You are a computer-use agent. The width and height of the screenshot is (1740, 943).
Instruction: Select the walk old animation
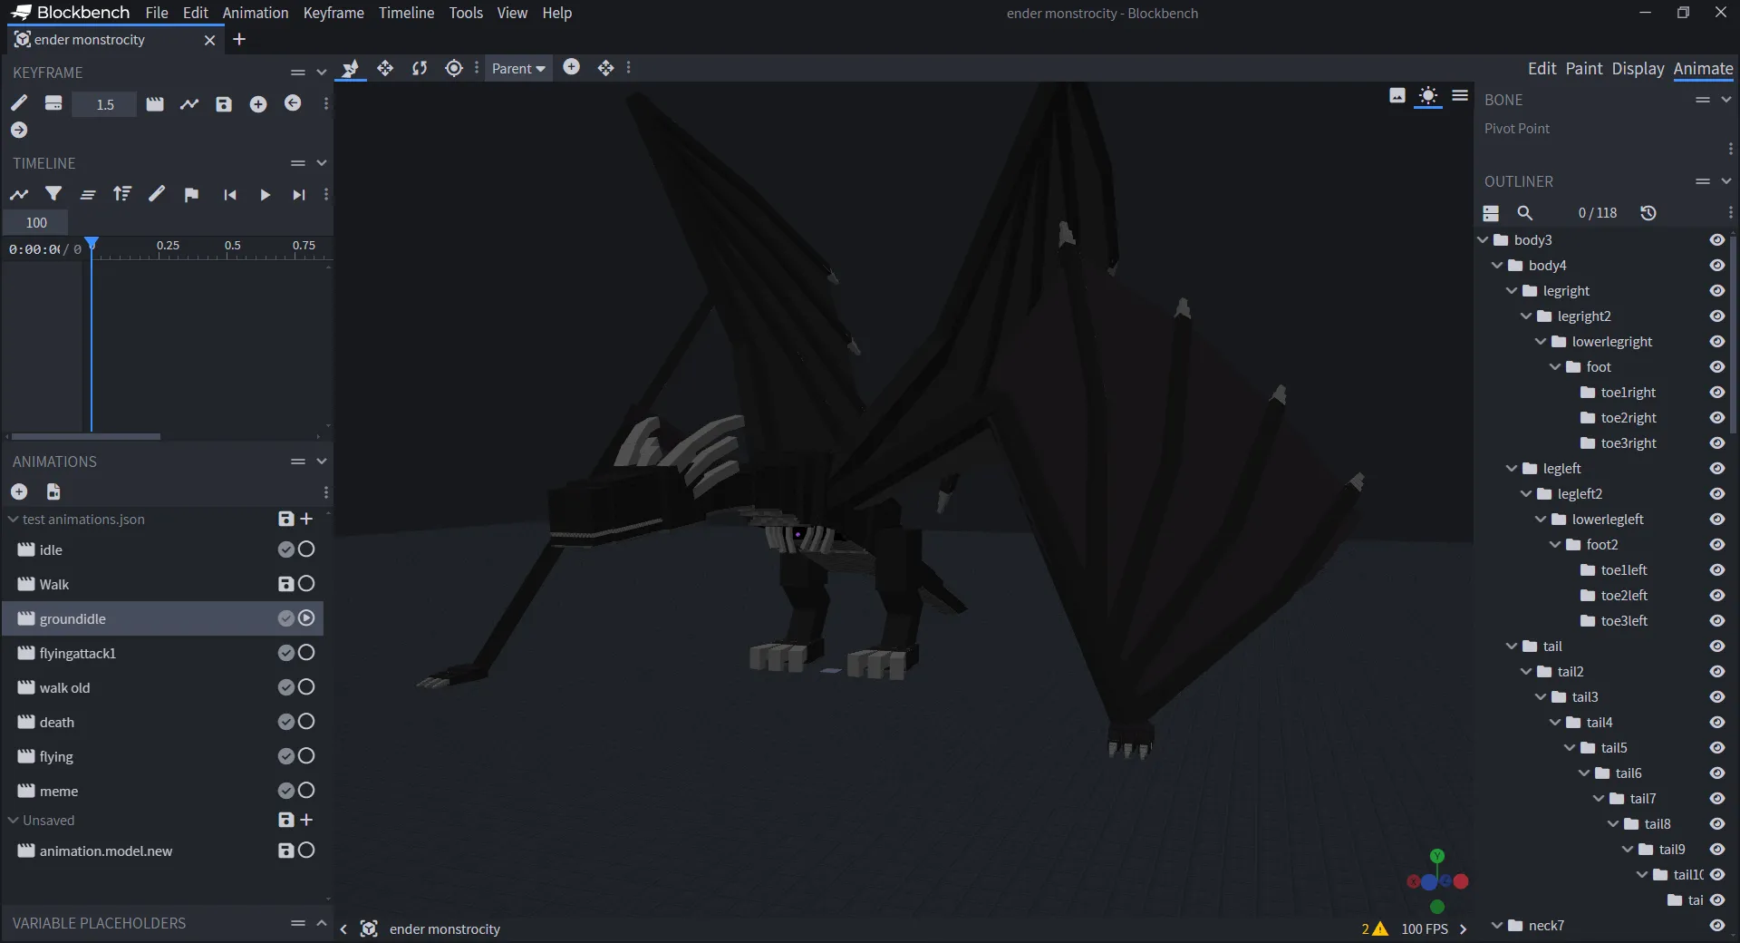click(163, 687)
